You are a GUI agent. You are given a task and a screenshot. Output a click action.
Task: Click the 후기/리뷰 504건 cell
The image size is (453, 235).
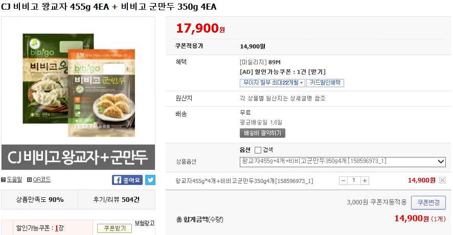pos(116,199)
